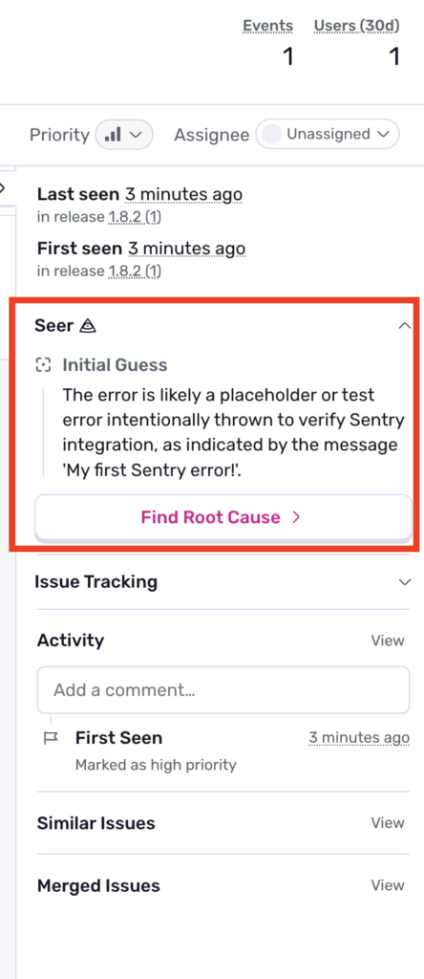This screenshot has width=424, height=979.
Task: Open release 1.8.2 under First seen
Action: click(x=135, y=271)
